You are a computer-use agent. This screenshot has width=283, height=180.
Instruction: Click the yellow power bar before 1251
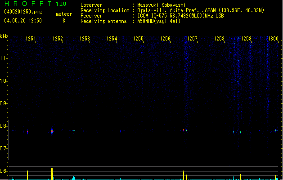tap(27, 175)
